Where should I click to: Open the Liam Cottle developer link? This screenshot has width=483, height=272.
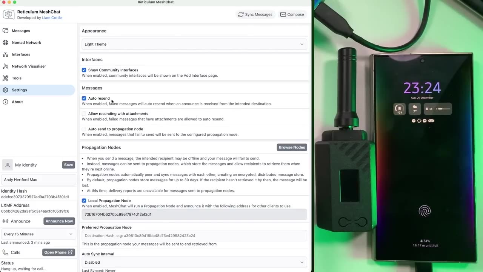pyautogui.click(x=52, y=18)
